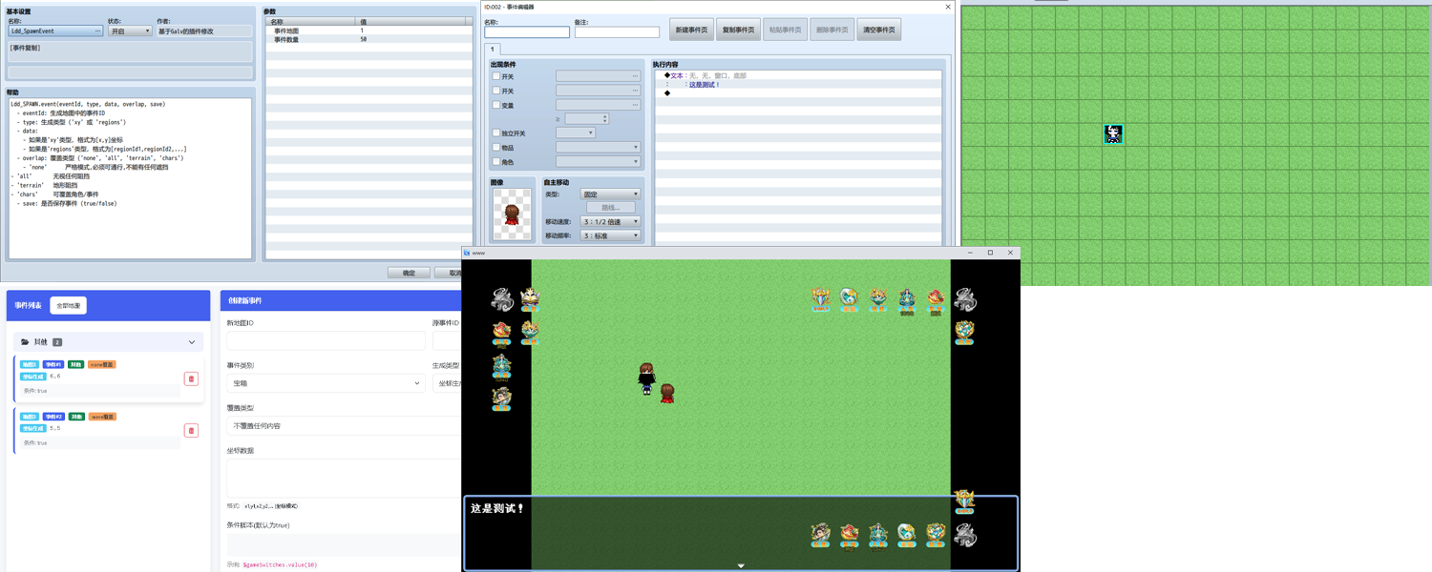
Task: Enable the 变量 condition checkbox
Action: click(496, 105)
